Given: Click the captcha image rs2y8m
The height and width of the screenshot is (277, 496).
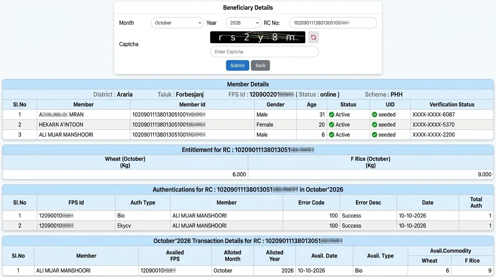Looking at the screenshot, I should click(x=258, y=37).
